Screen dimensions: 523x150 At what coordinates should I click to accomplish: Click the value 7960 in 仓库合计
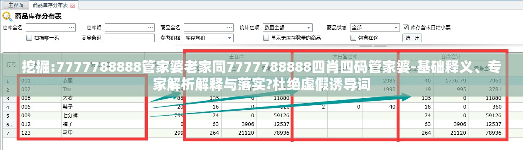coord(495,80)
